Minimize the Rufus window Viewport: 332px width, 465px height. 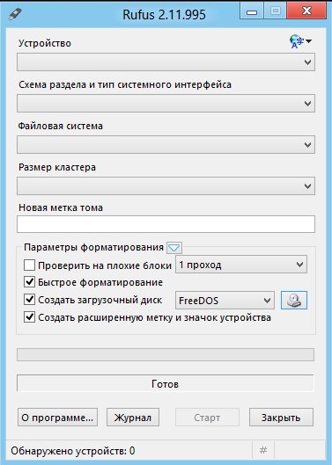[252, 11]
